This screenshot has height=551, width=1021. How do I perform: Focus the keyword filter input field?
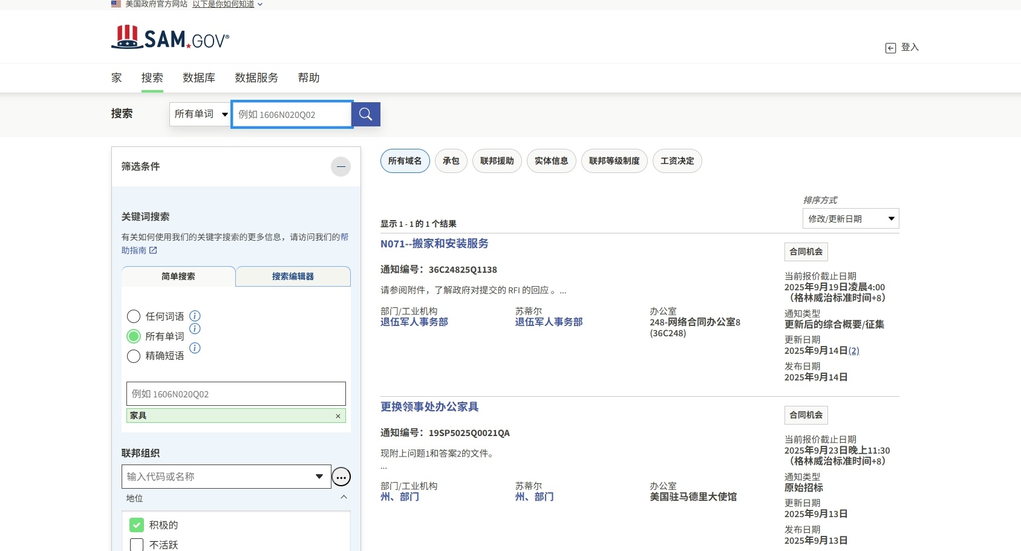tap(236, 394)
